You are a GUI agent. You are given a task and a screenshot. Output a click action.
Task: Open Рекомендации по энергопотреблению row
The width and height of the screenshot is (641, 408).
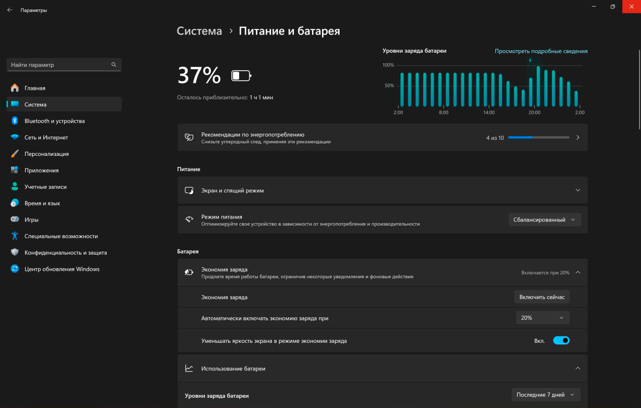point(383,137)
